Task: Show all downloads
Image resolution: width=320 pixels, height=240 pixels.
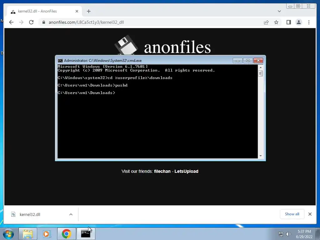Action: point(292,214)
